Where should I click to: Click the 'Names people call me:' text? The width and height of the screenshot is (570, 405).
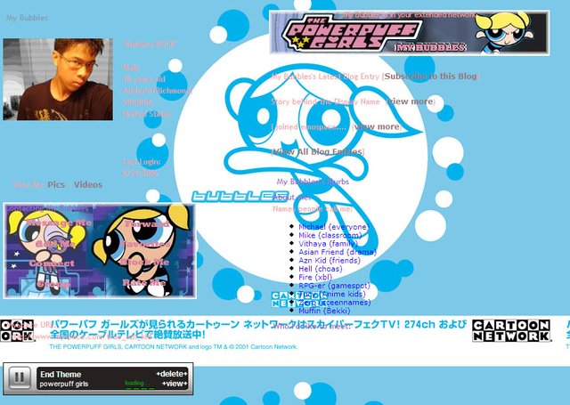[x=313, y=208]
